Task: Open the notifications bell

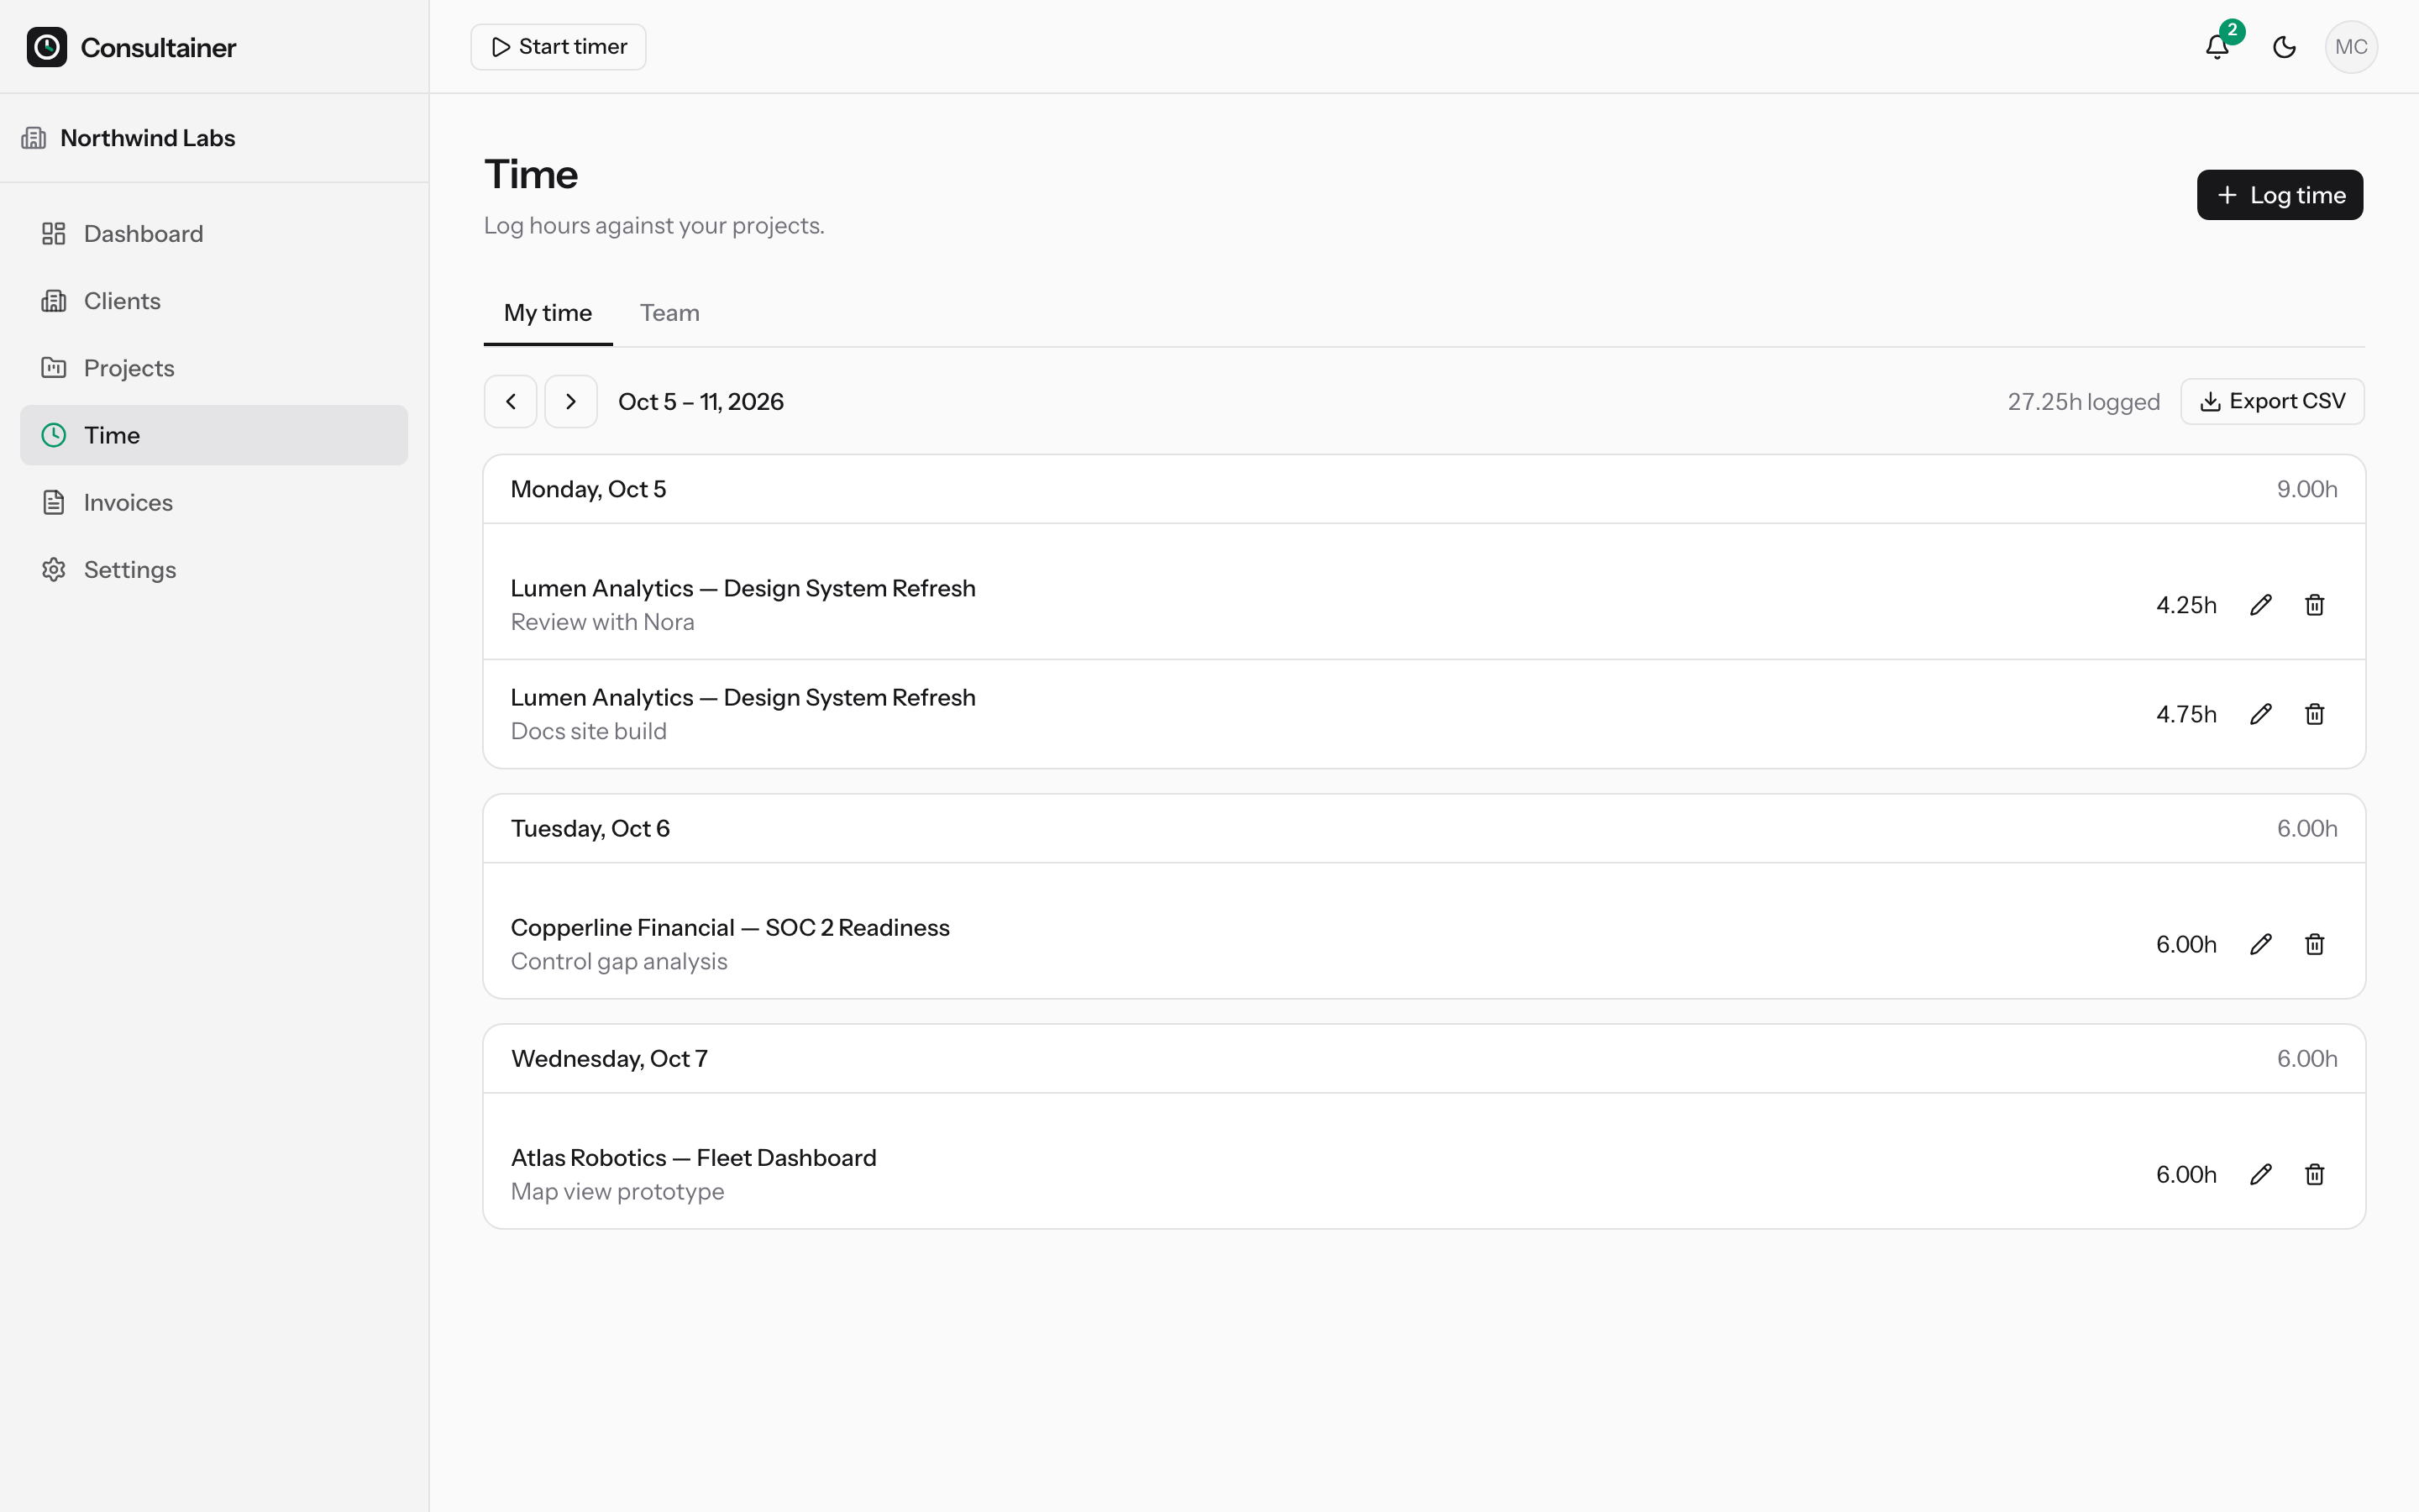Action: click(x=2217, y=47)
